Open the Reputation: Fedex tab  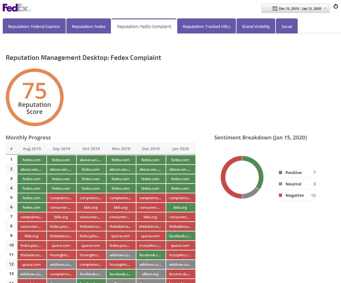[x=88, y=26]
